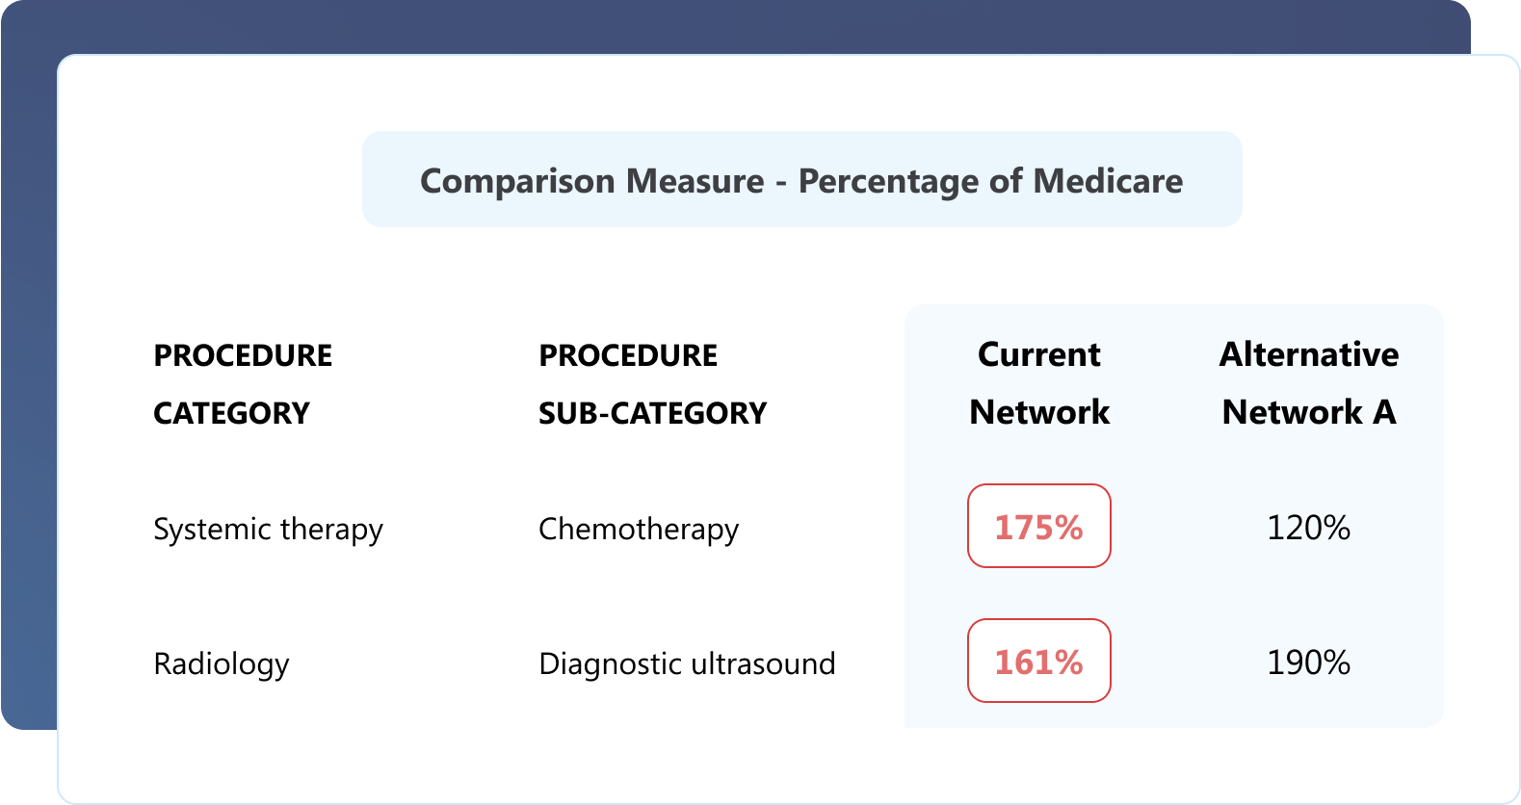This screenshot has width=1521, height=805.
Task: Click the Network A text in the header
Action: pyautogui.click(x=1308, y=412)
